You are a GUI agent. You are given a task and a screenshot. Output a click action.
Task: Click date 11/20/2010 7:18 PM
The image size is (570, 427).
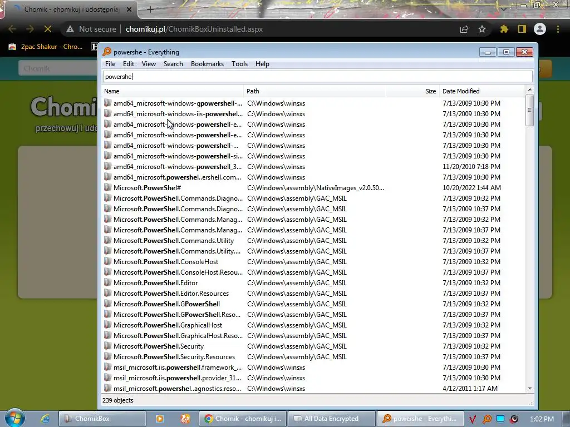[x=471, y=167]
